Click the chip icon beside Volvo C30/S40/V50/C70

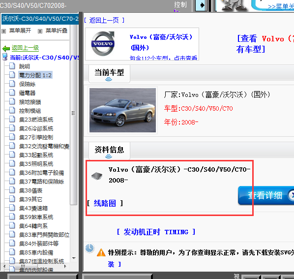pos(97,176)
